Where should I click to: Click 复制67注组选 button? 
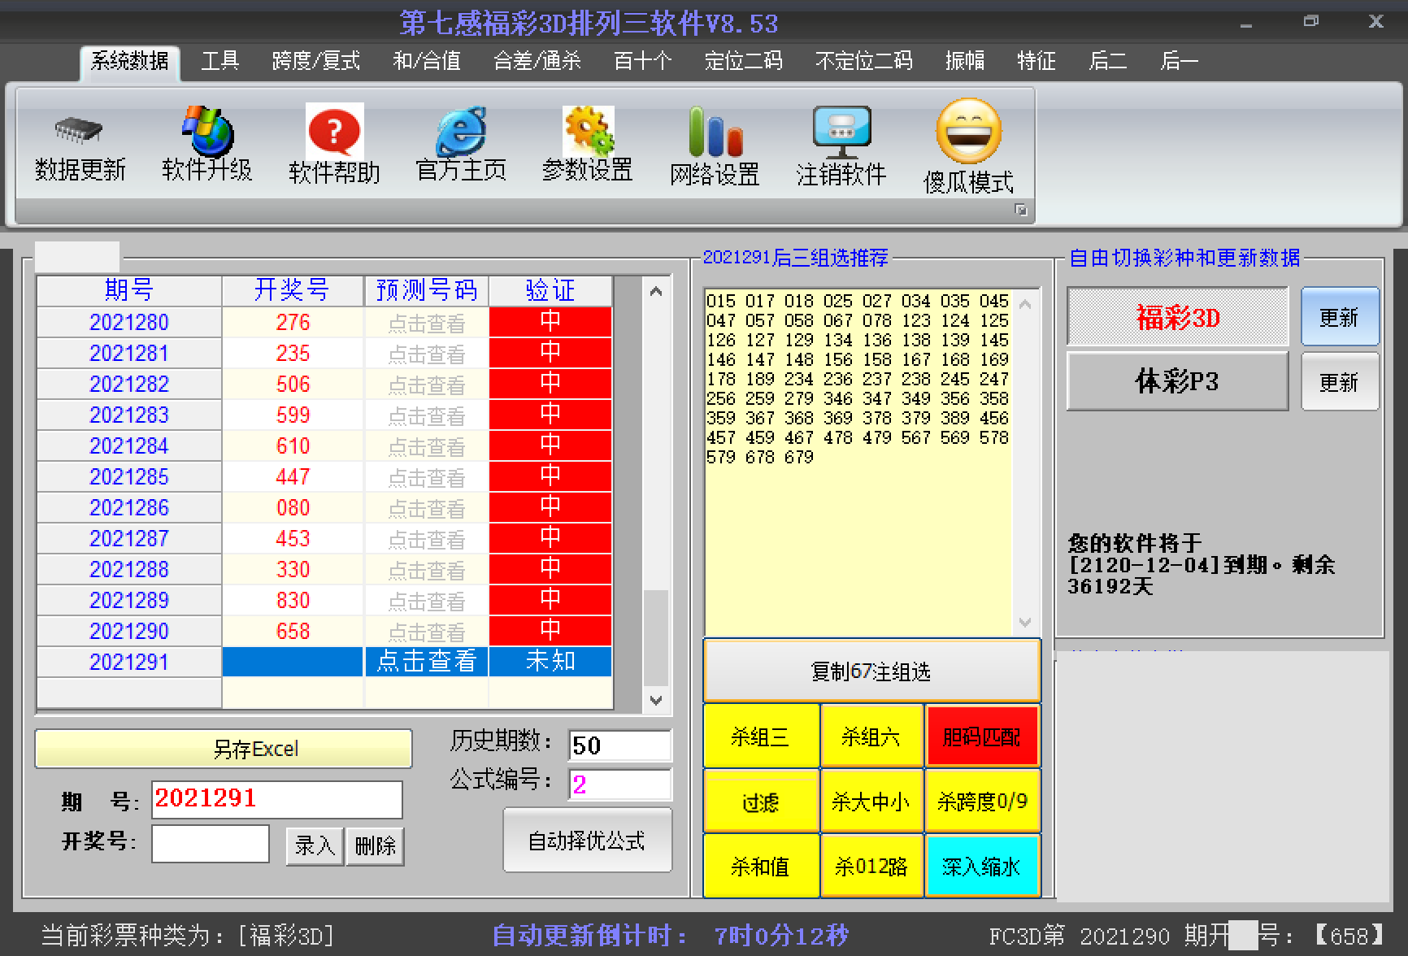click(871, 671)
